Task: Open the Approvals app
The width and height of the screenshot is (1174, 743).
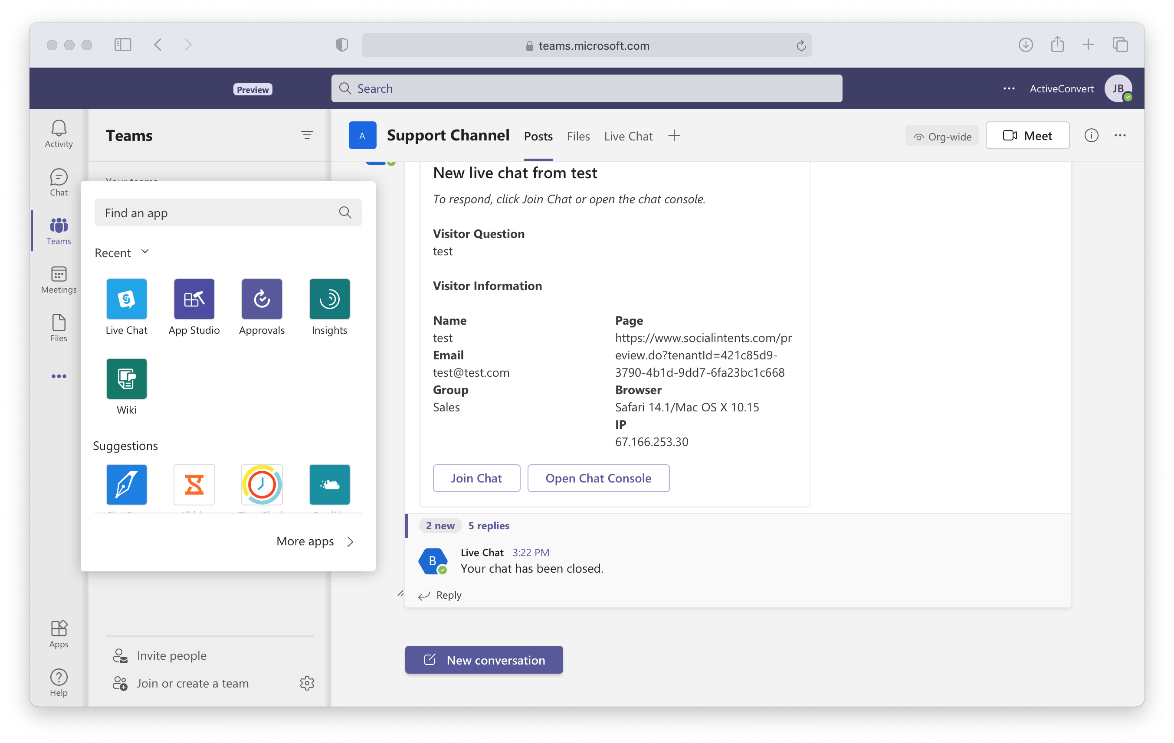Action: point(262,299)
